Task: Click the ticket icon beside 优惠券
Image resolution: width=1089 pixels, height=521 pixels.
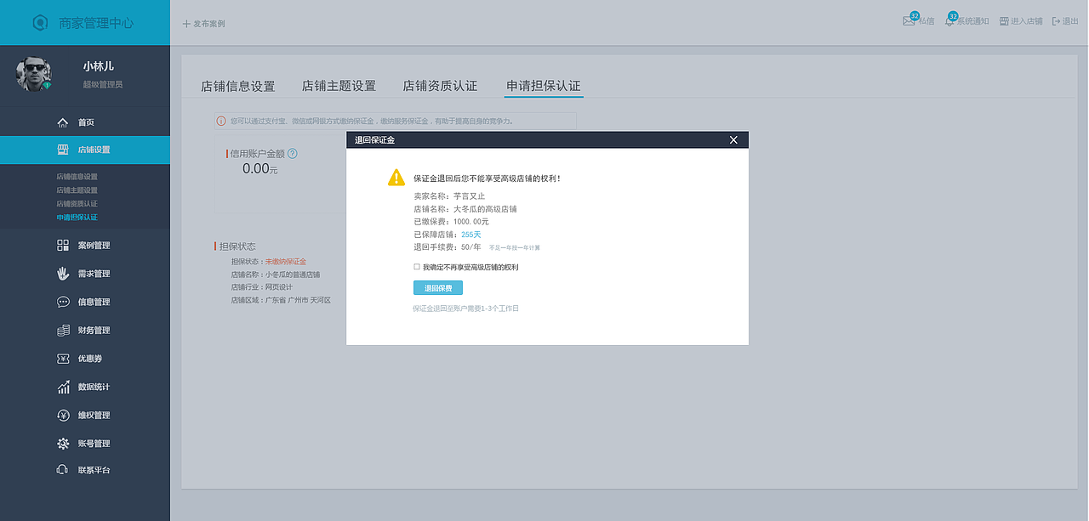Action: coord(63,359)
